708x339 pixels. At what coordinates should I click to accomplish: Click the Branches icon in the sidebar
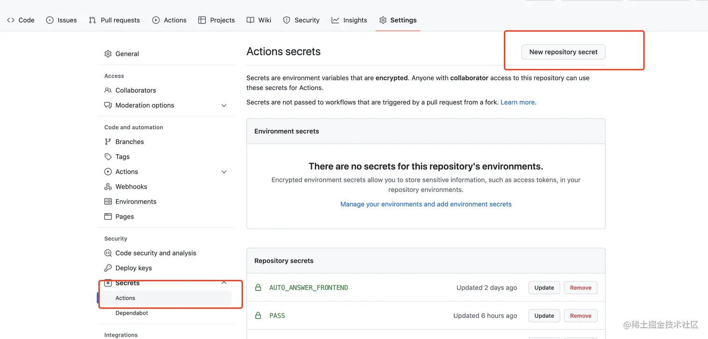(x=108, y=142)
